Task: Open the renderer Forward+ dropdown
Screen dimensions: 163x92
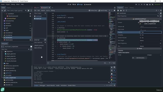Action: 158,5
